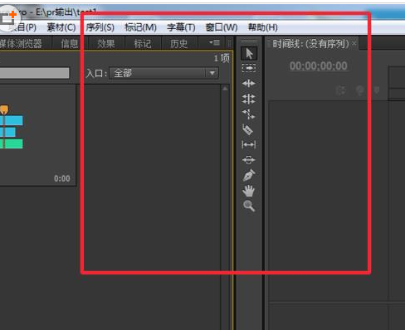Select the Track Select tool
Screen dimensions: 405x330
coord(249,68)
